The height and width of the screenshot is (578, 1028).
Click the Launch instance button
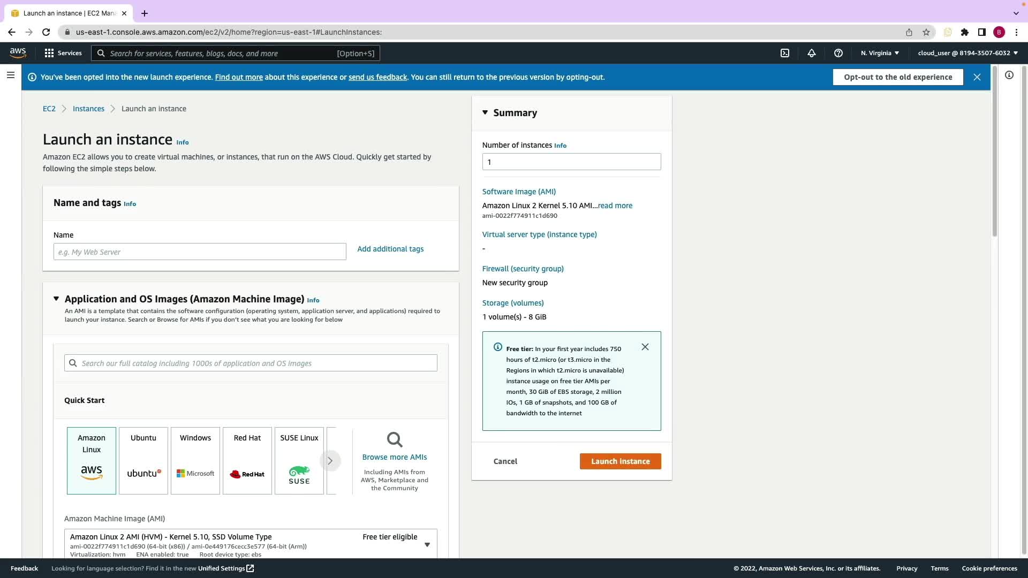point(620,461)
